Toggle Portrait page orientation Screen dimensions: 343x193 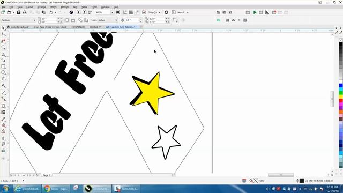pyautogui.click(x=67, y=20)
